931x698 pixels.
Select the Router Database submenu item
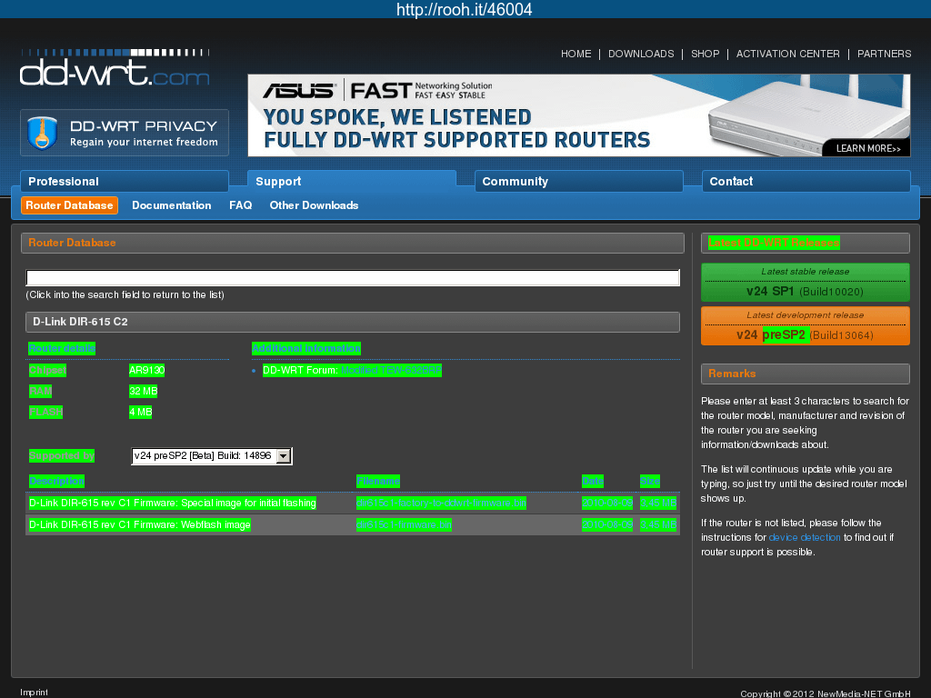[x=69, y=205]
